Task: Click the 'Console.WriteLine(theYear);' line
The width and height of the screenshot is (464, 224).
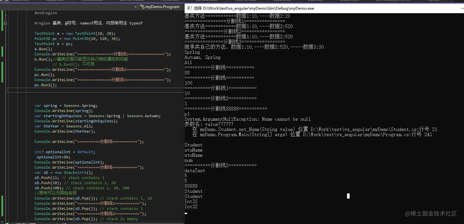Action: click(65, 131)
